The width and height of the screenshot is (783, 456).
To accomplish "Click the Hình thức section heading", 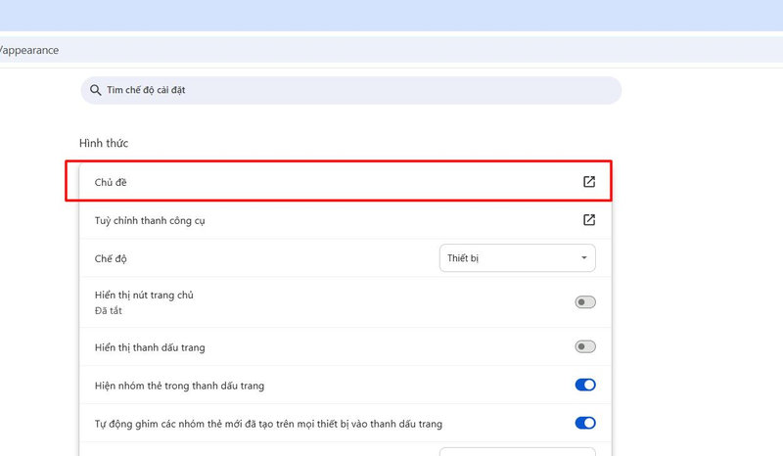I will pos(104,143).
